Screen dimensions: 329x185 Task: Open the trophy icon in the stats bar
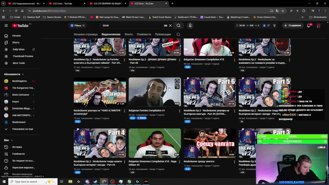tap(275, 25)
